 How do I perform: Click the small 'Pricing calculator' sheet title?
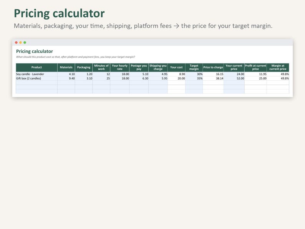pyautogui.click(x=35, y=51)
